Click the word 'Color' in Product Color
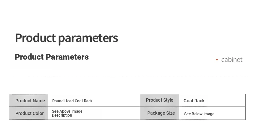The image size is (258, 129). [38, 113]
